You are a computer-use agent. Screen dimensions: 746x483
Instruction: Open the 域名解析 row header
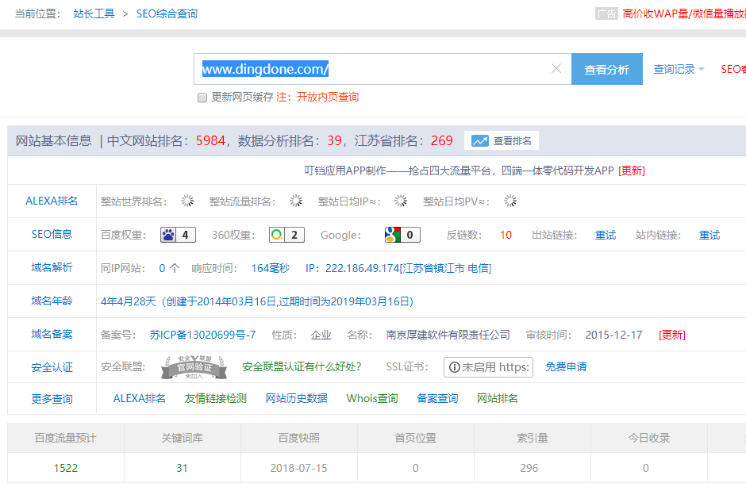coord(52,267)
